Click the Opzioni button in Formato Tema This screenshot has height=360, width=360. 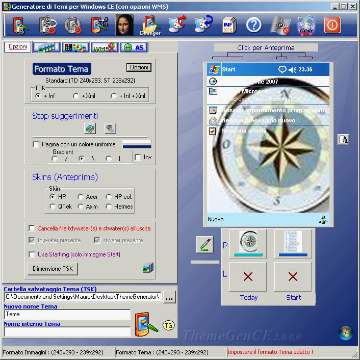pyautogui.click(x=139, y=67)
